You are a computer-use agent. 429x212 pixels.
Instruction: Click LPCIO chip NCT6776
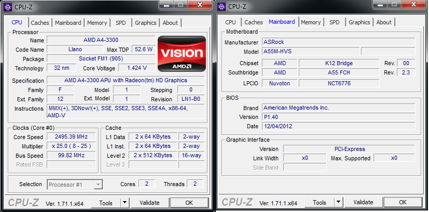point(339,83)
